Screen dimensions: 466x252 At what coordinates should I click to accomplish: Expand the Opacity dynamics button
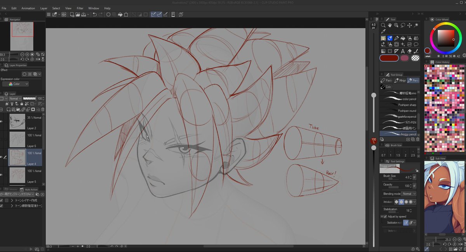[x=414, y=186]
